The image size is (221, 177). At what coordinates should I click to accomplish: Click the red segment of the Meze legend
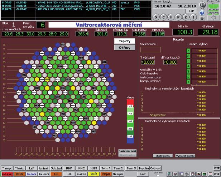point(130,102)
